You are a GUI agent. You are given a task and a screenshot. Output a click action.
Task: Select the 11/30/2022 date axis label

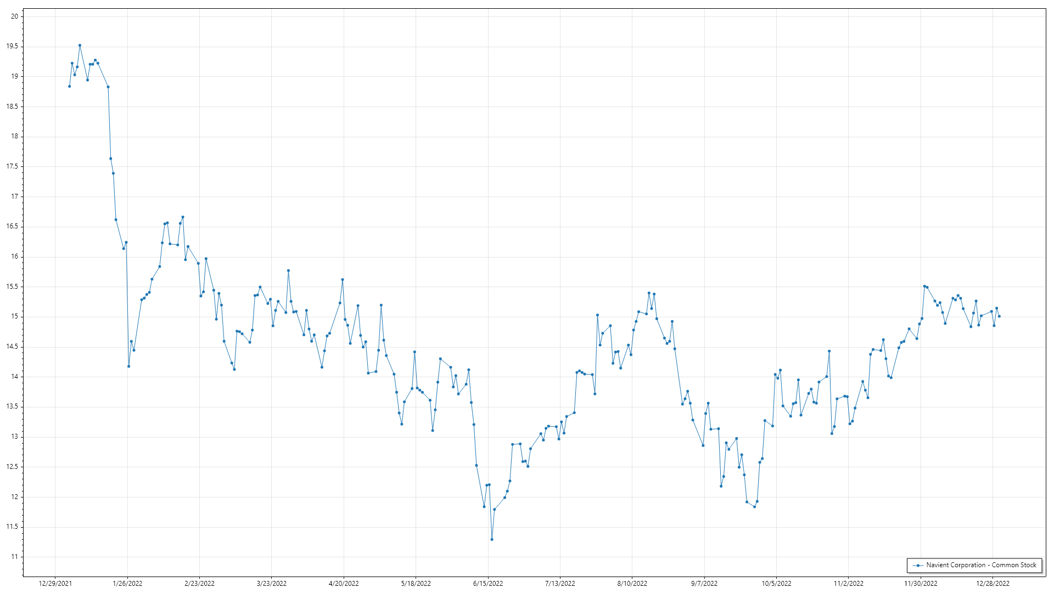tap(921, 583)
